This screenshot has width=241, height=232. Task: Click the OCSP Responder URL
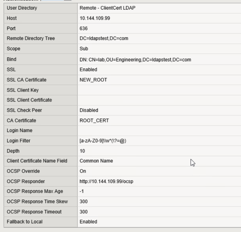106,181
